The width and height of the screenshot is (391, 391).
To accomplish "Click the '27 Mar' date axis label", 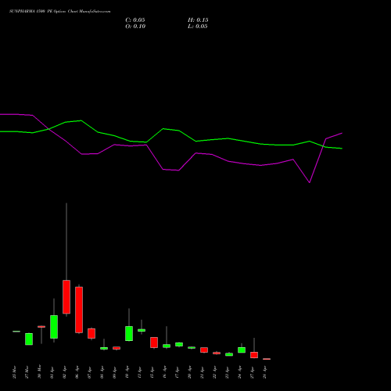I will 27,372.
